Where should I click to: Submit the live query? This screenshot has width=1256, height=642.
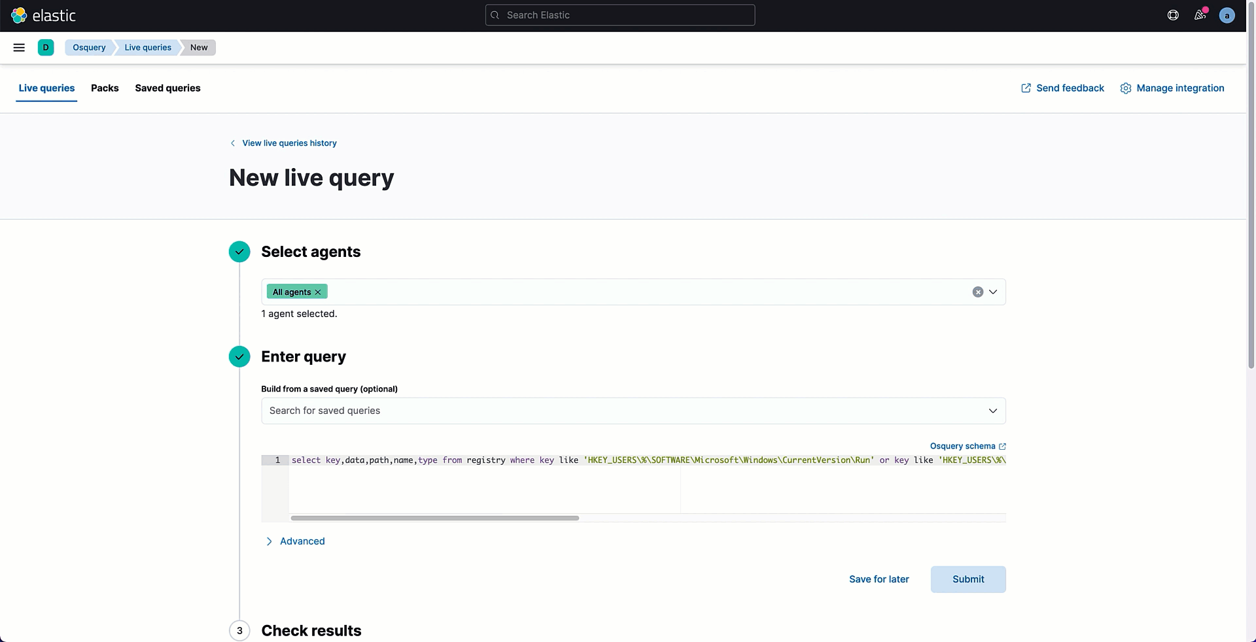[x=968, y=579]
